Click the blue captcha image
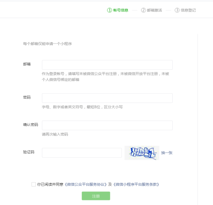 pyautogui.click(x=142, y=153)
